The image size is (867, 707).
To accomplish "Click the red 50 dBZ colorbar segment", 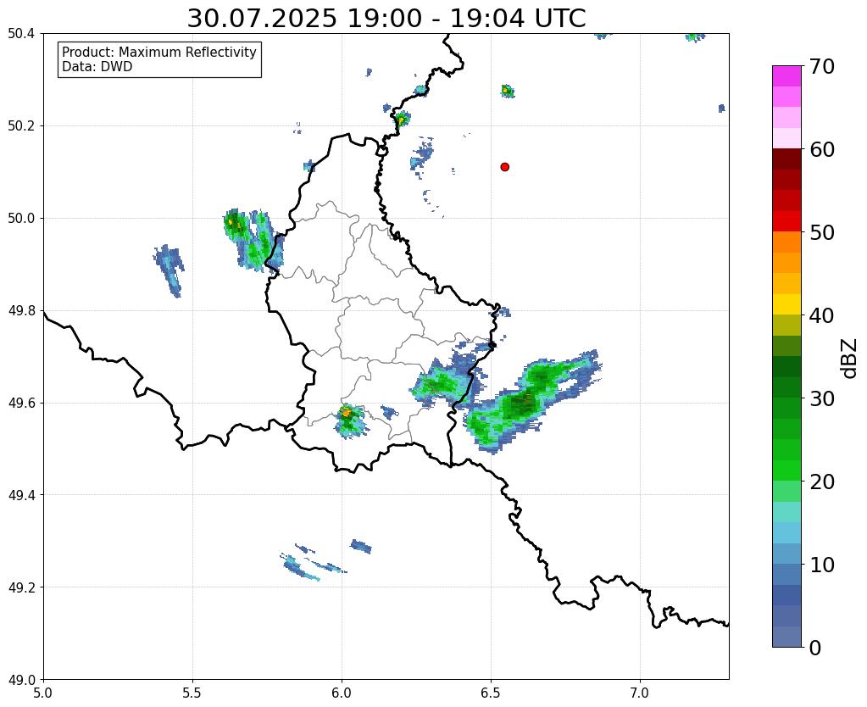I will (786, 221).
